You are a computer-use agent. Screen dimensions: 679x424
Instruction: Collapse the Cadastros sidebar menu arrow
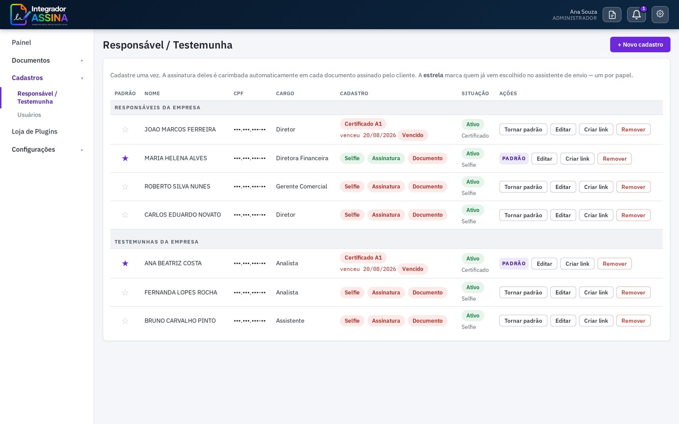point(82,78)
